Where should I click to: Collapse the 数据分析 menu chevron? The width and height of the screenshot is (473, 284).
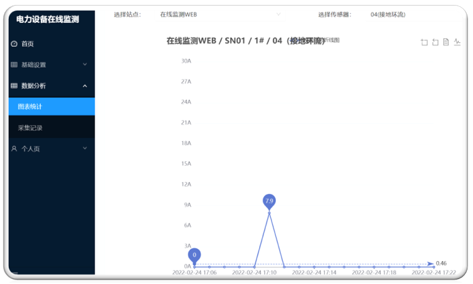tap(85, 86)
